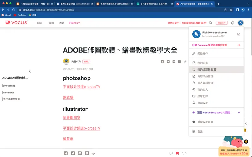
Task: Select 登出 to log out
Action: coord(216,131)
